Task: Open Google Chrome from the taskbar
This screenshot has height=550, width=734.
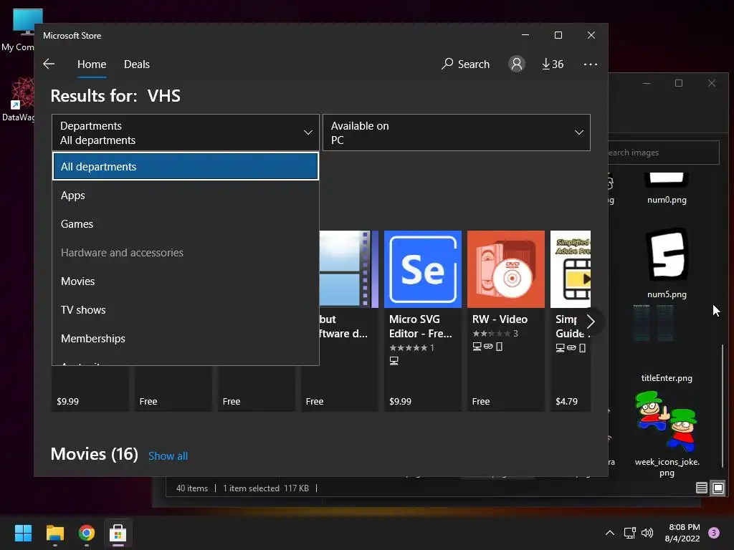Action: point(87,533)
